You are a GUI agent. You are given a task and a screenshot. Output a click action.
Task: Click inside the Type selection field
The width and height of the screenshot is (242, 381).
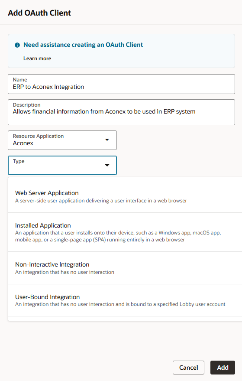pyautogui.click(x=62, y=166)
